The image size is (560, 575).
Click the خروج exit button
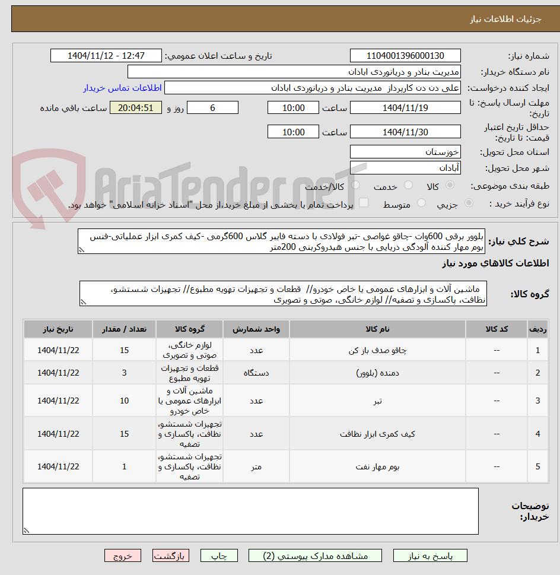(x=123, y=555)
